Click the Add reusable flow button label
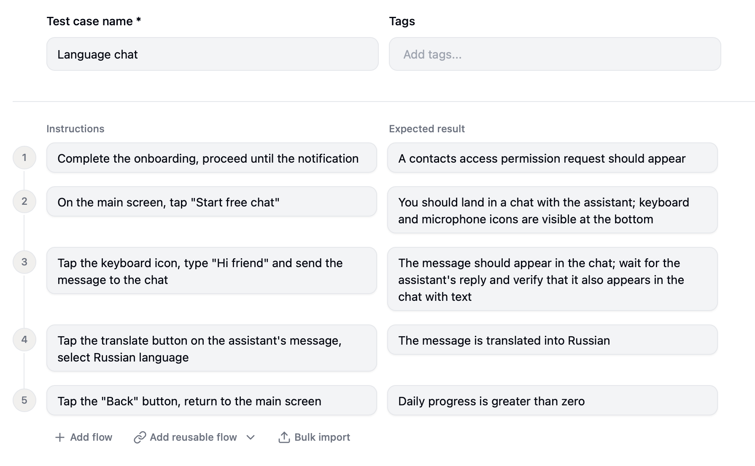 (x=193, y=437)
